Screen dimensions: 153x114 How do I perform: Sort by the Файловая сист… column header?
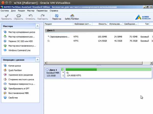[83, 24]
